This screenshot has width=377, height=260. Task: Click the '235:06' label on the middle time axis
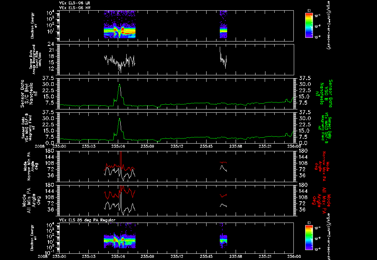click(118, 146)
